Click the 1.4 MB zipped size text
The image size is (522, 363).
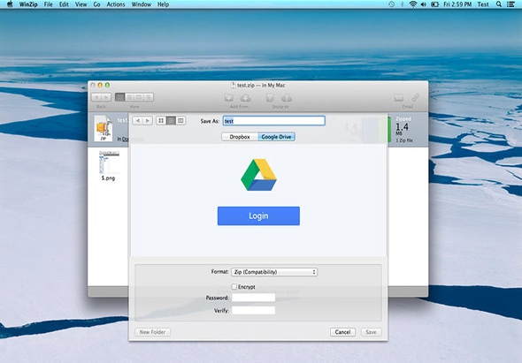point(402,129)
